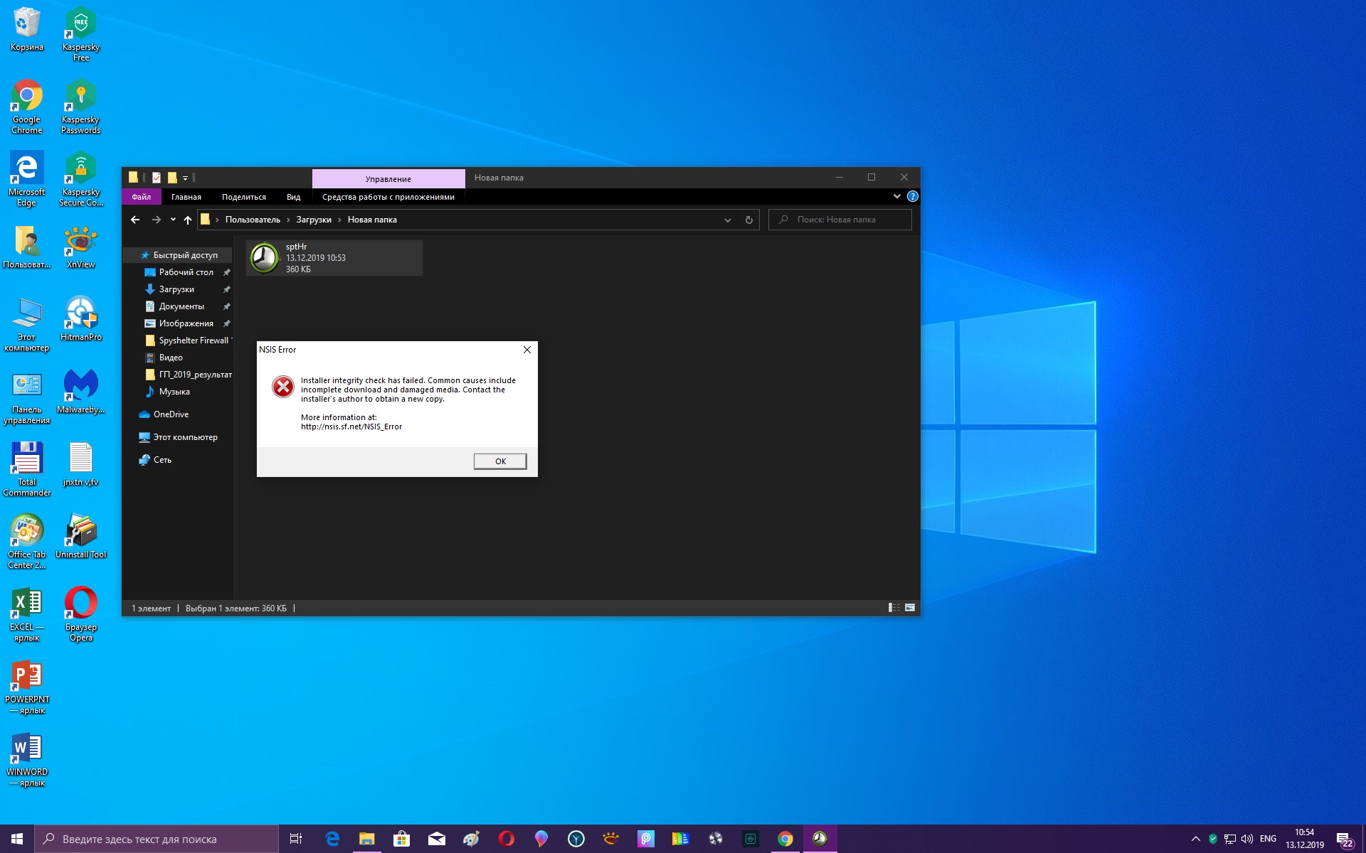Refresh the folder with the reload icon
Screen dimensions: 1366x853
click(x=748, y=220)
